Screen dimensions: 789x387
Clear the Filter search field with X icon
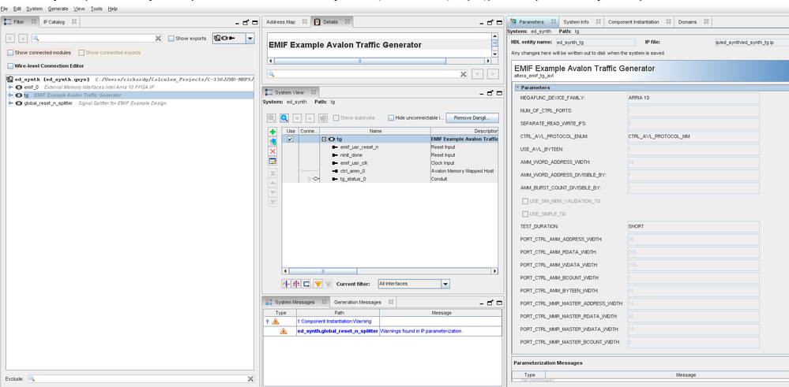pyautogui.click(x=158, y=38)
